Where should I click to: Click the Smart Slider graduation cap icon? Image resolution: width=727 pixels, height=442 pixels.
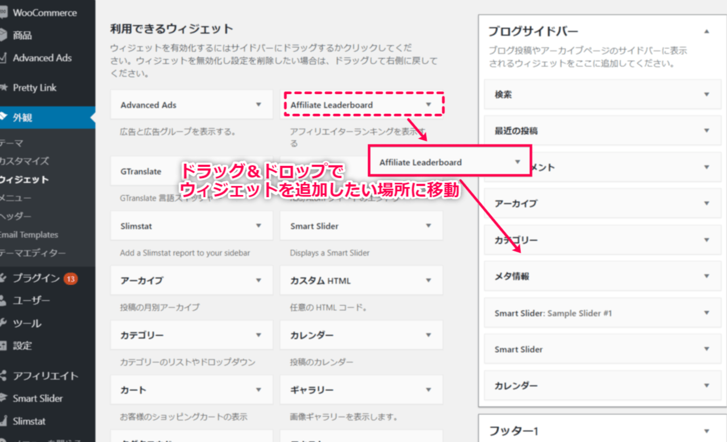pos(3,398)
